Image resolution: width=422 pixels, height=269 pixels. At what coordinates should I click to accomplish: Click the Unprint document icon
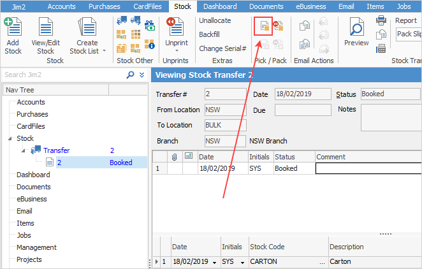(x=177, y=27)
